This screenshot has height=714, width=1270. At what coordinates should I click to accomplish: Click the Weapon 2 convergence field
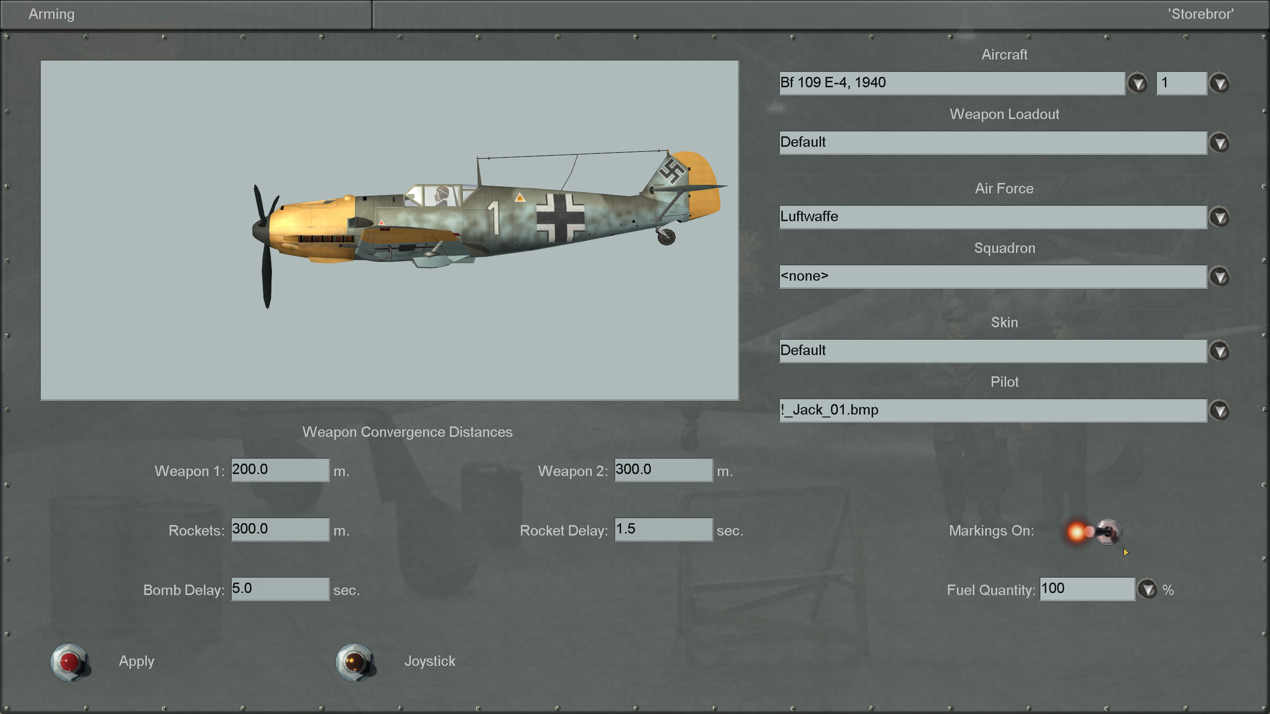tap(663, 470)
